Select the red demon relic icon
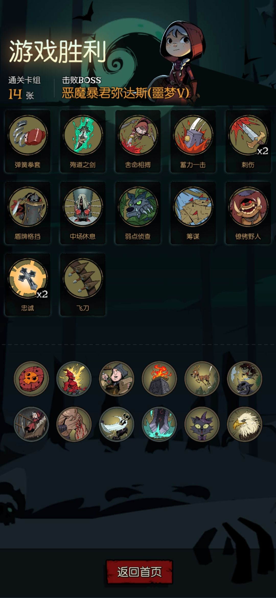 (74, 378)
